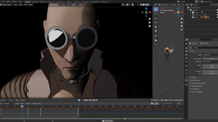Click pan hand icon in right viewport

(182, 22)
